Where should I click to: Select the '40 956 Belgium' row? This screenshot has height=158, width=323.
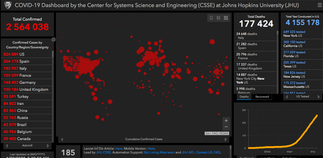(x=26, y=132)
